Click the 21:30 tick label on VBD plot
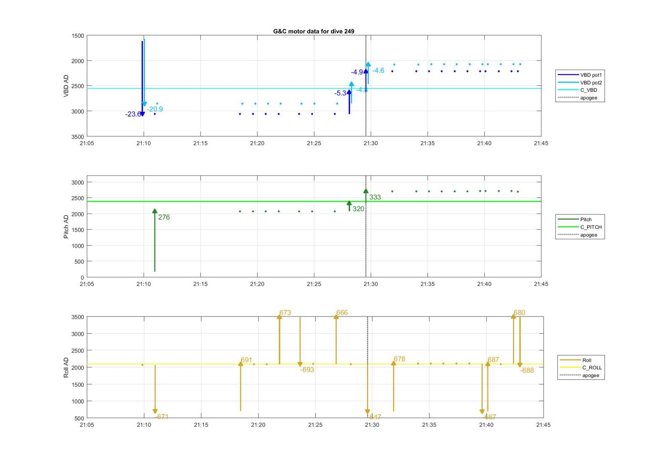 click(371, 143)
